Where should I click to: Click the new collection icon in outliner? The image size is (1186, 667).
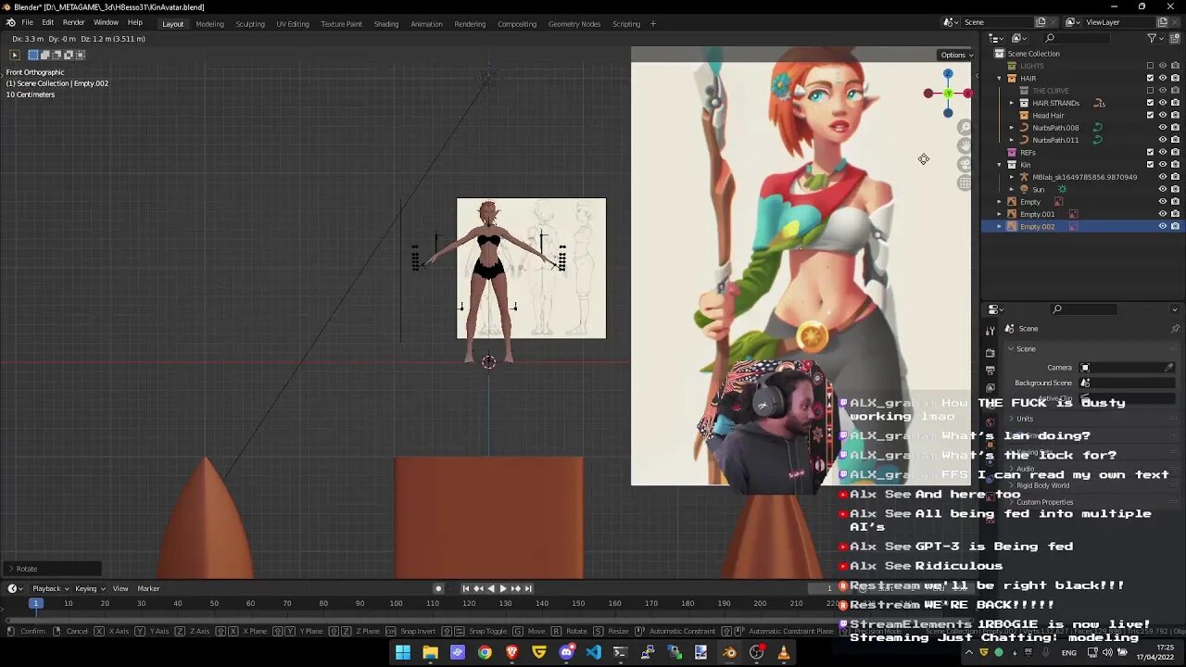tap(1175, 38)
